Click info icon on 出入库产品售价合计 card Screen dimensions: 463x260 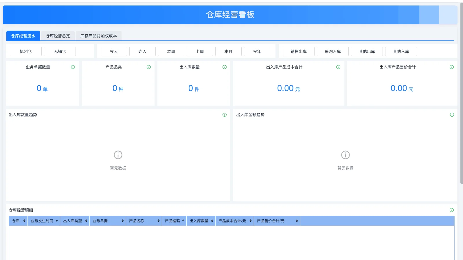tap(451, 67)
